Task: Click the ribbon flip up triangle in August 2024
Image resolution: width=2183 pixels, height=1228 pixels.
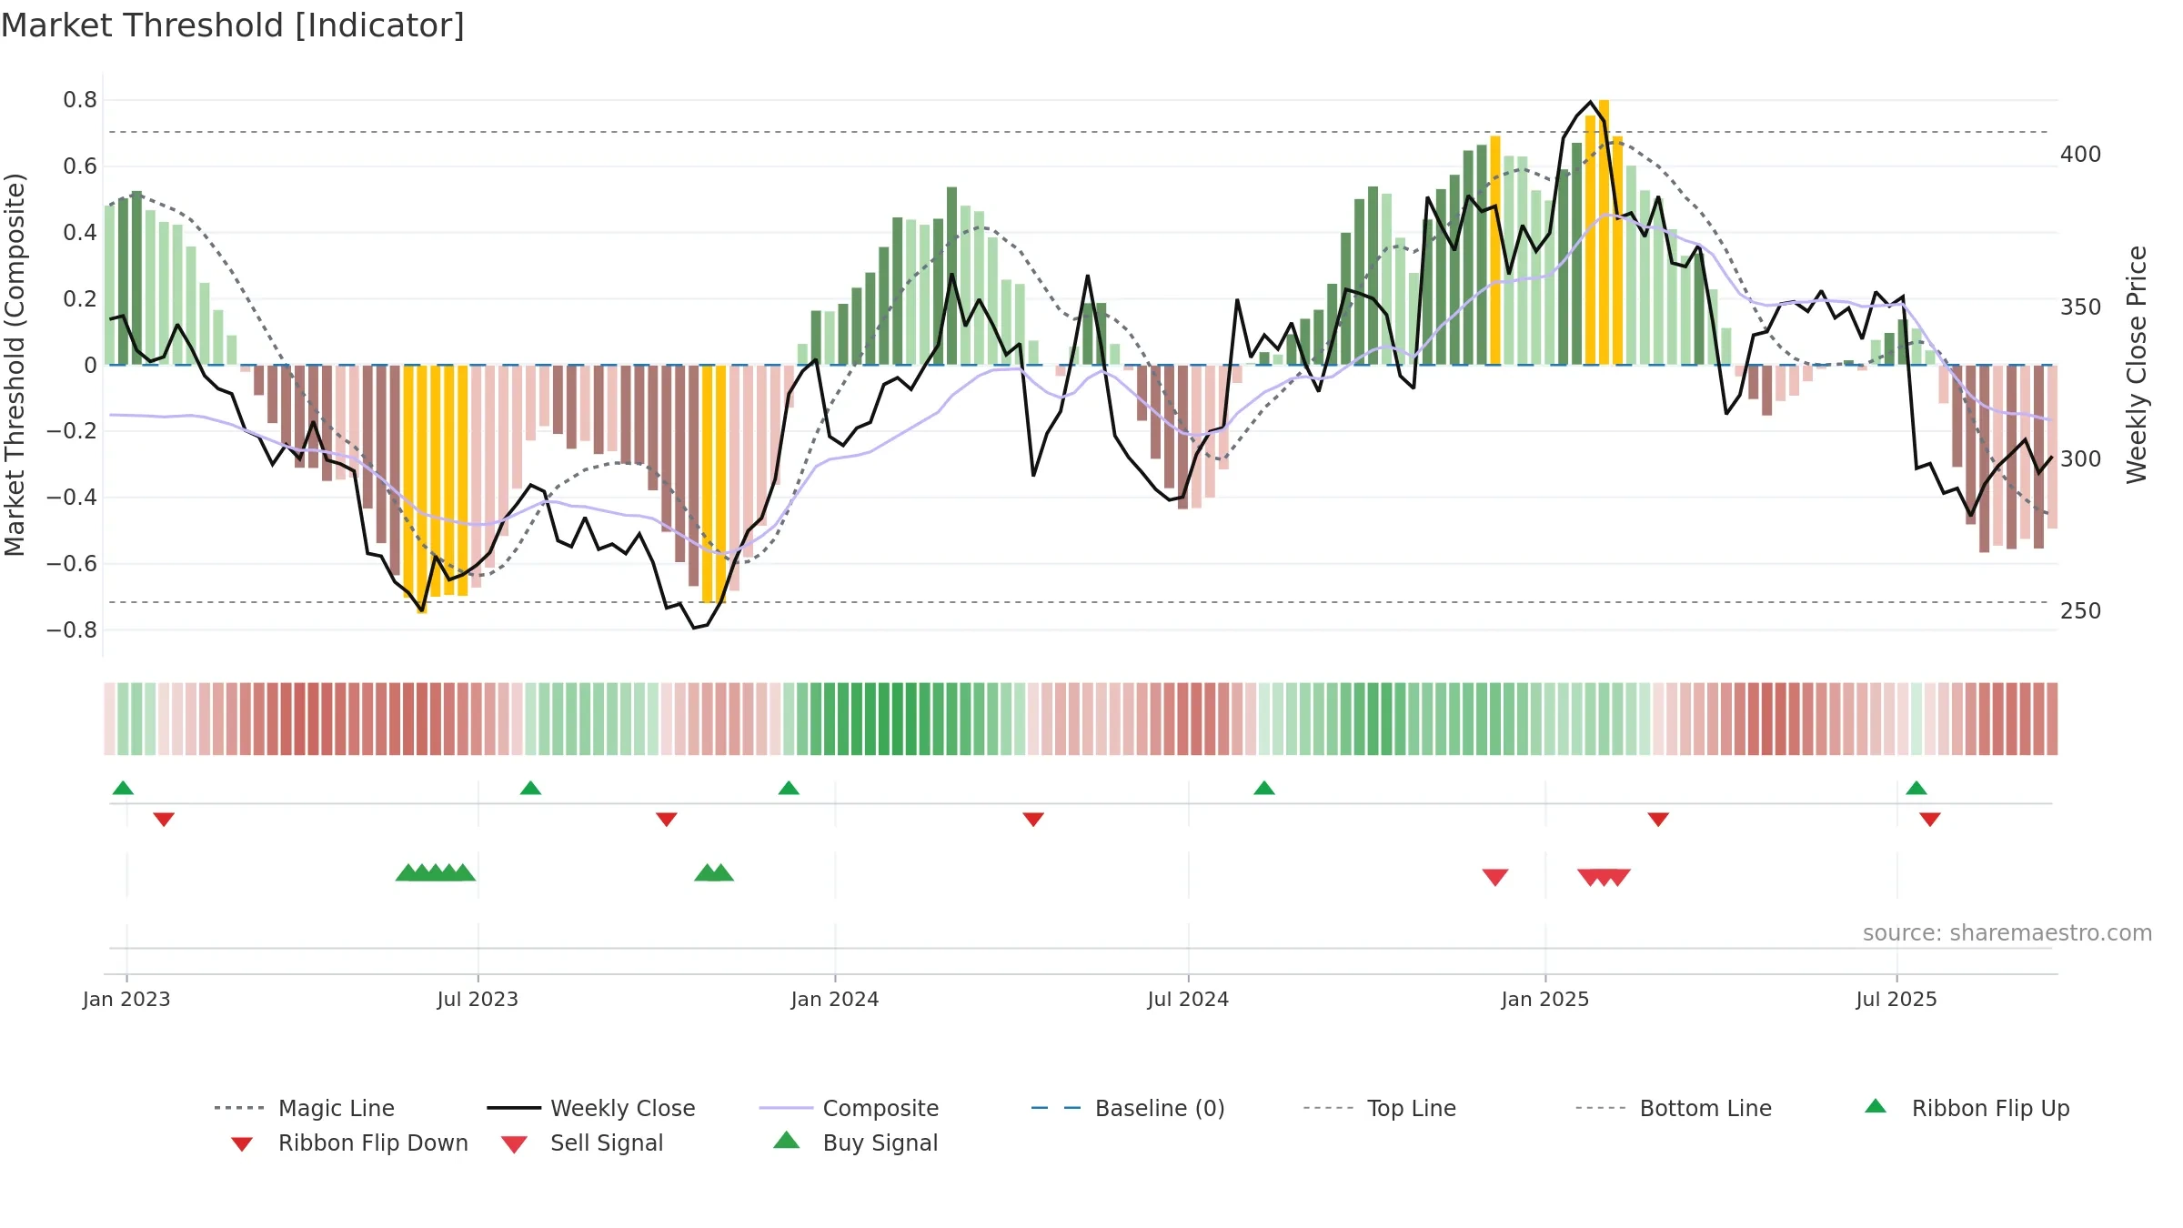Action: [x=1264, y=788]
